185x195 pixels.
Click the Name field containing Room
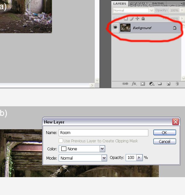[103, 132]
